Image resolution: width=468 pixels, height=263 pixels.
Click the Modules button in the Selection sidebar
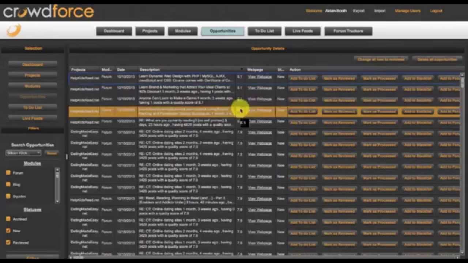coord(33,86)
